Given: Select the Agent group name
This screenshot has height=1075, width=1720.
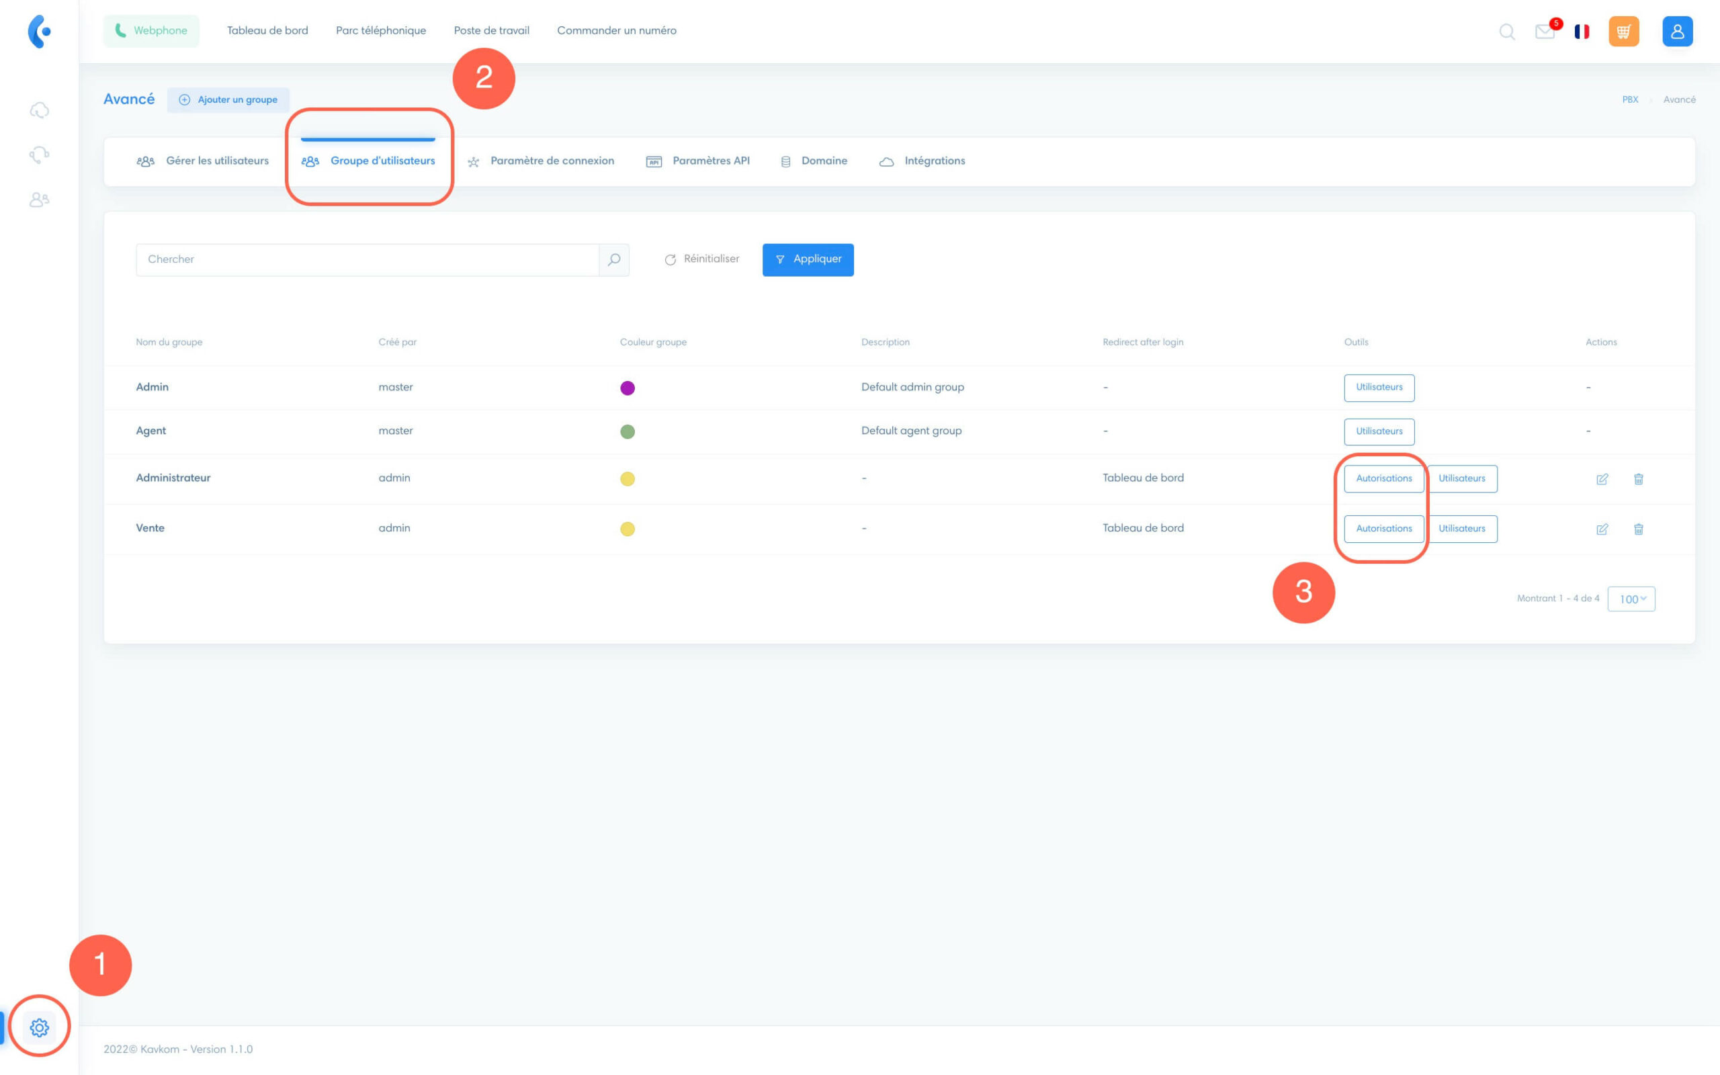Looking at the screenshot, I should [x=150, y=431].
